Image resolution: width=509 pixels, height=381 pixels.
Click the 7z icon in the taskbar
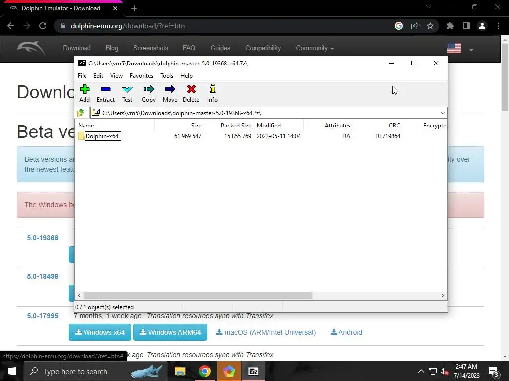click(x=253, y=371)
